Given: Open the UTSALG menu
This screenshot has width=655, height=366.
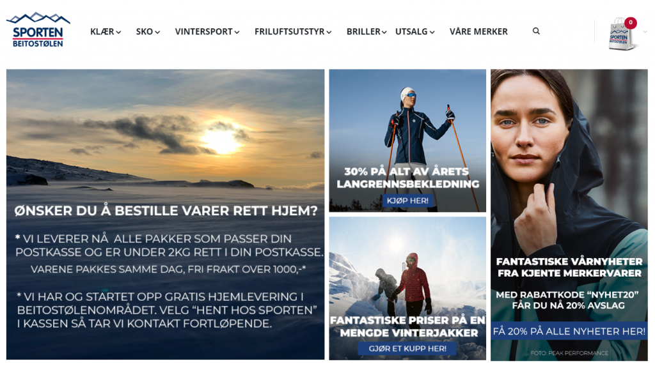Looking at the screenshot, I should pyautogui.click(x=414, y=32).
